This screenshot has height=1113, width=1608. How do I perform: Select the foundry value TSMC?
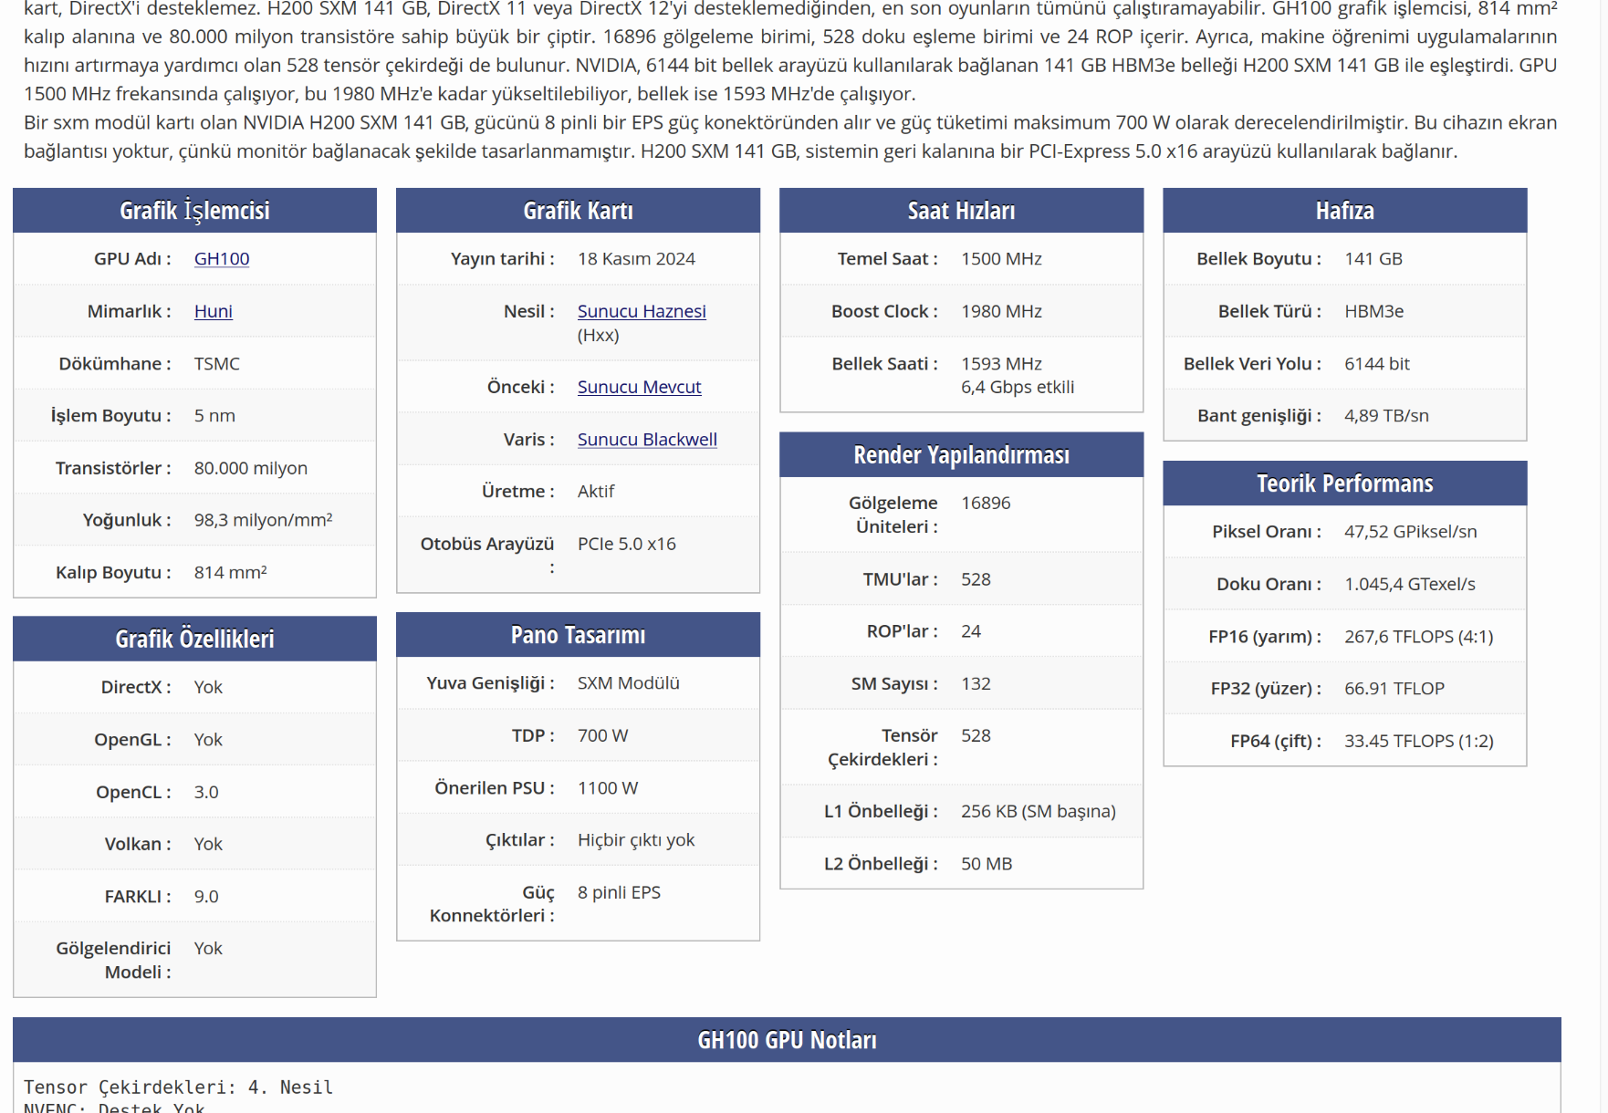(217, 364)
